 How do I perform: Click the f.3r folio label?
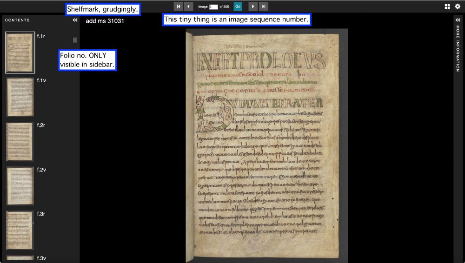[x=41, y=214]
